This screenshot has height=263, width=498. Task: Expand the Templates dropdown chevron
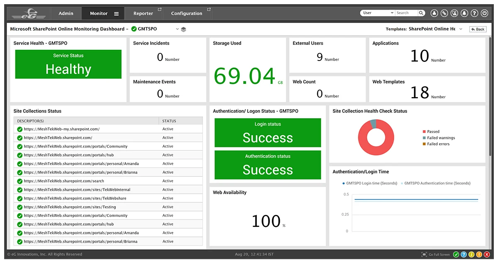[461, 29]
